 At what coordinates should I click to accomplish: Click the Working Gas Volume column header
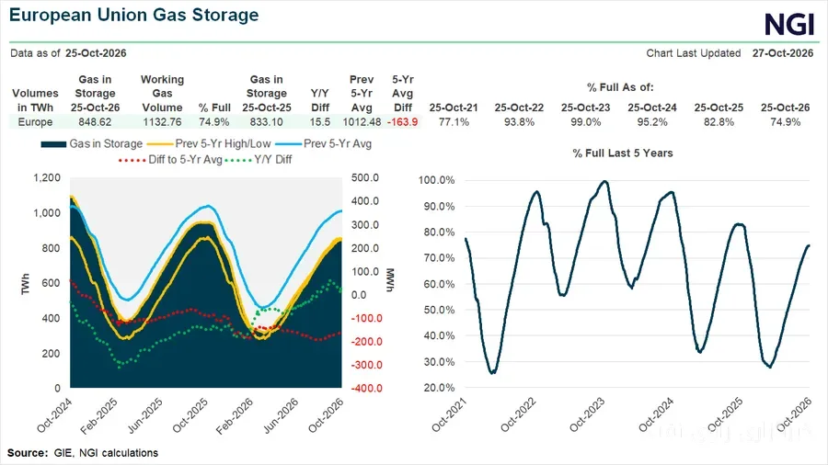pyautogui.click(x=162, y=94)
